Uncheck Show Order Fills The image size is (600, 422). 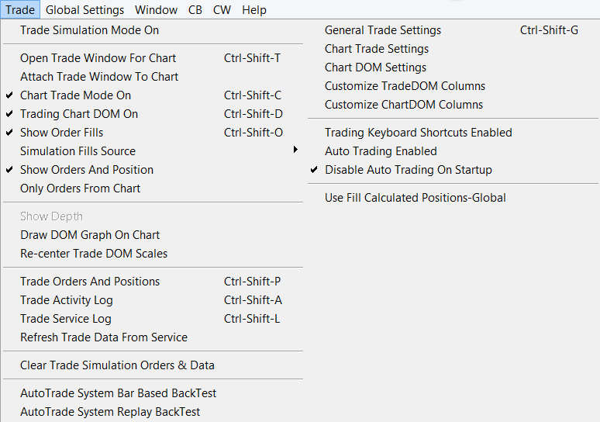pos(61,133)
